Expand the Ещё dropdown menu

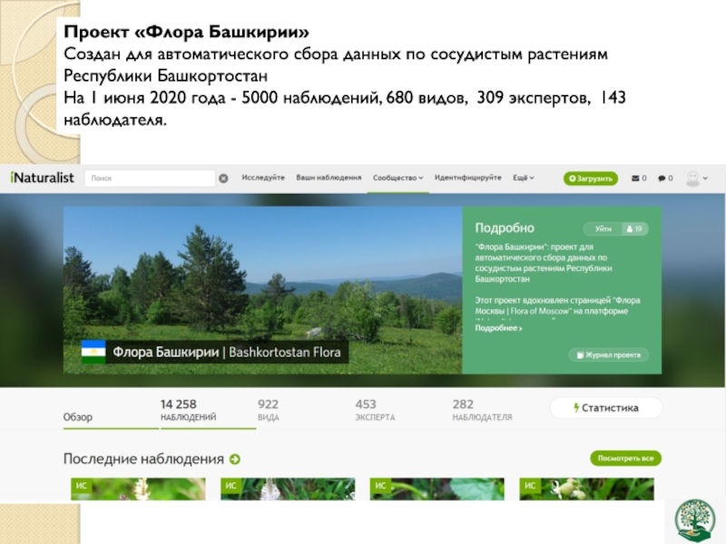click(523, 179)
